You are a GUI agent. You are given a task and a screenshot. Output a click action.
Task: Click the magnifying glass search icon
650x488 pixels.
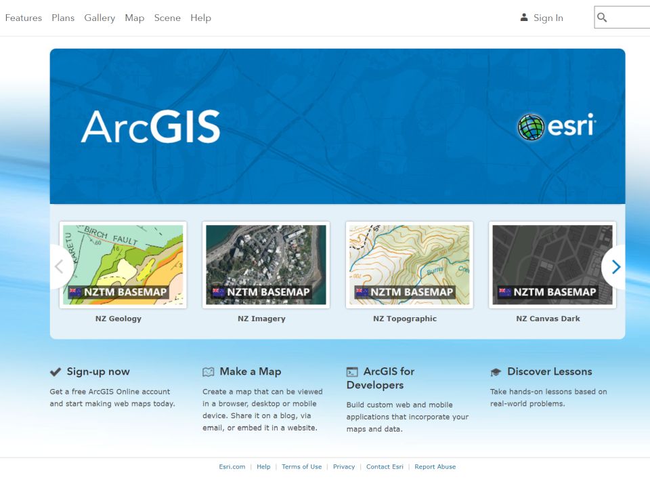click(x=602, y=18)
